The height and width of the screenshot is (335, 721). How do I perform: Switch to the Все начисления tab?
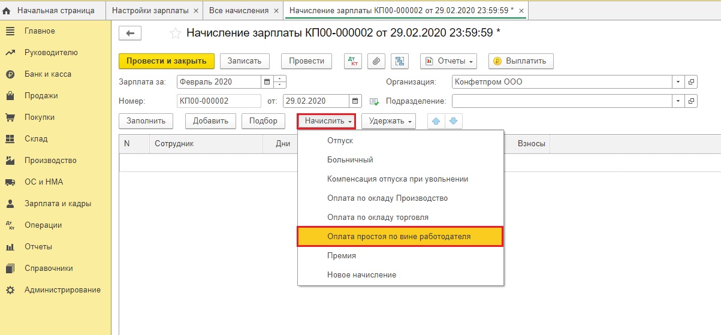[239, 11]
